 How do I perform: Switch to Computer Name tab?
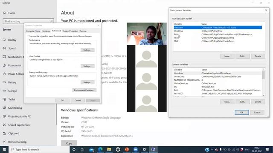coord(33,31)
